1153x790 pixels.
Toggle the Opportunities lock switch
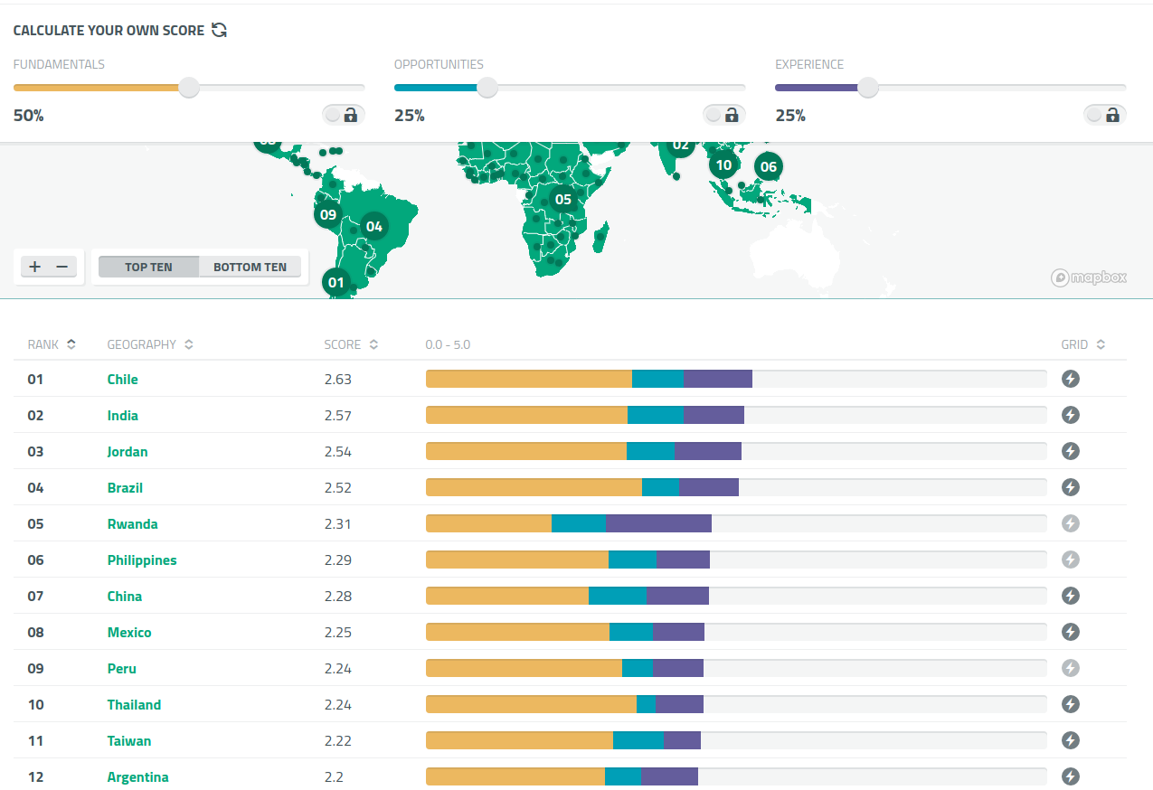point(723,115)
